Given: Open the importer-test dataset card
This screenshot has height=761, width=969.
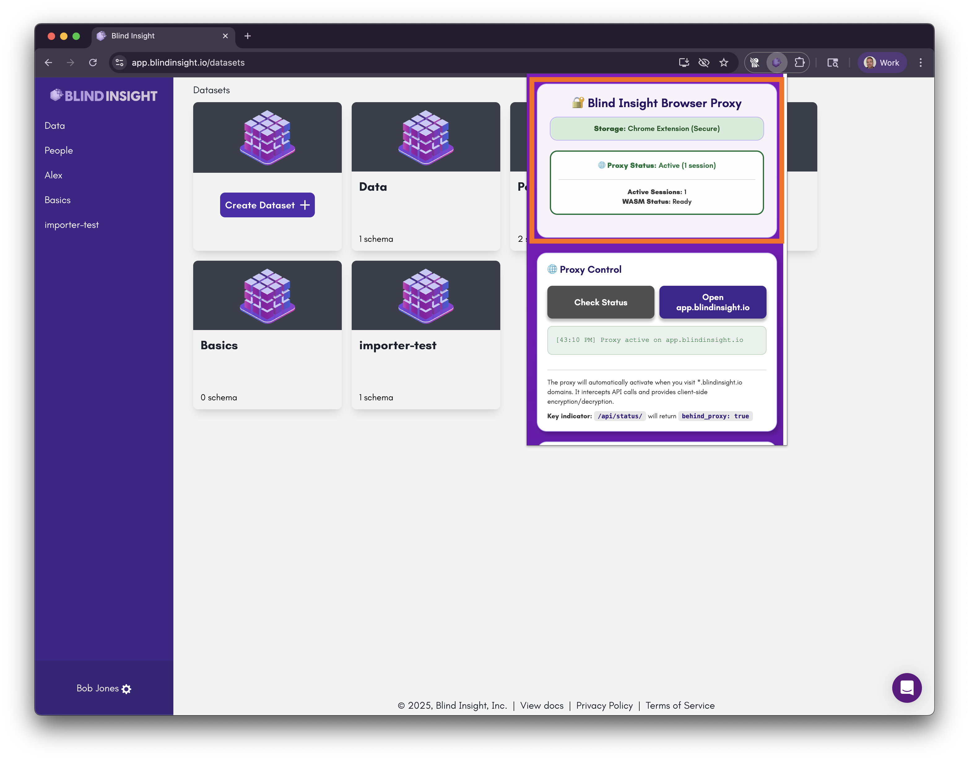Looking at the screenshot, I should coord(426,335).
